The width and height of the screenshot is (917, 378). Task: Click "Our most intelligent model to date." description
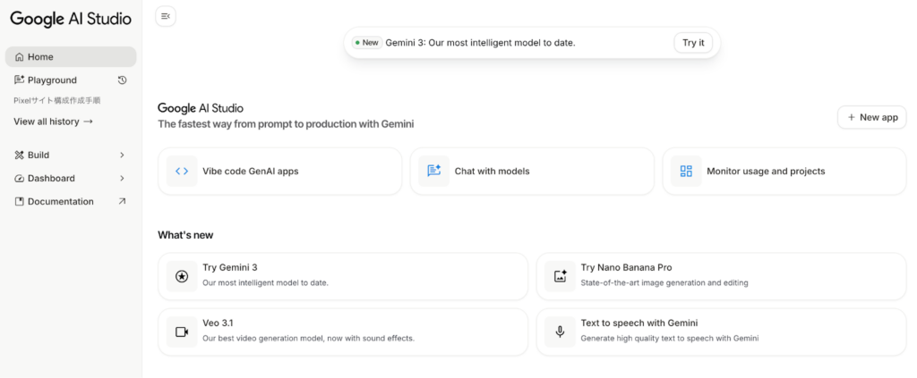click(265, 283)
